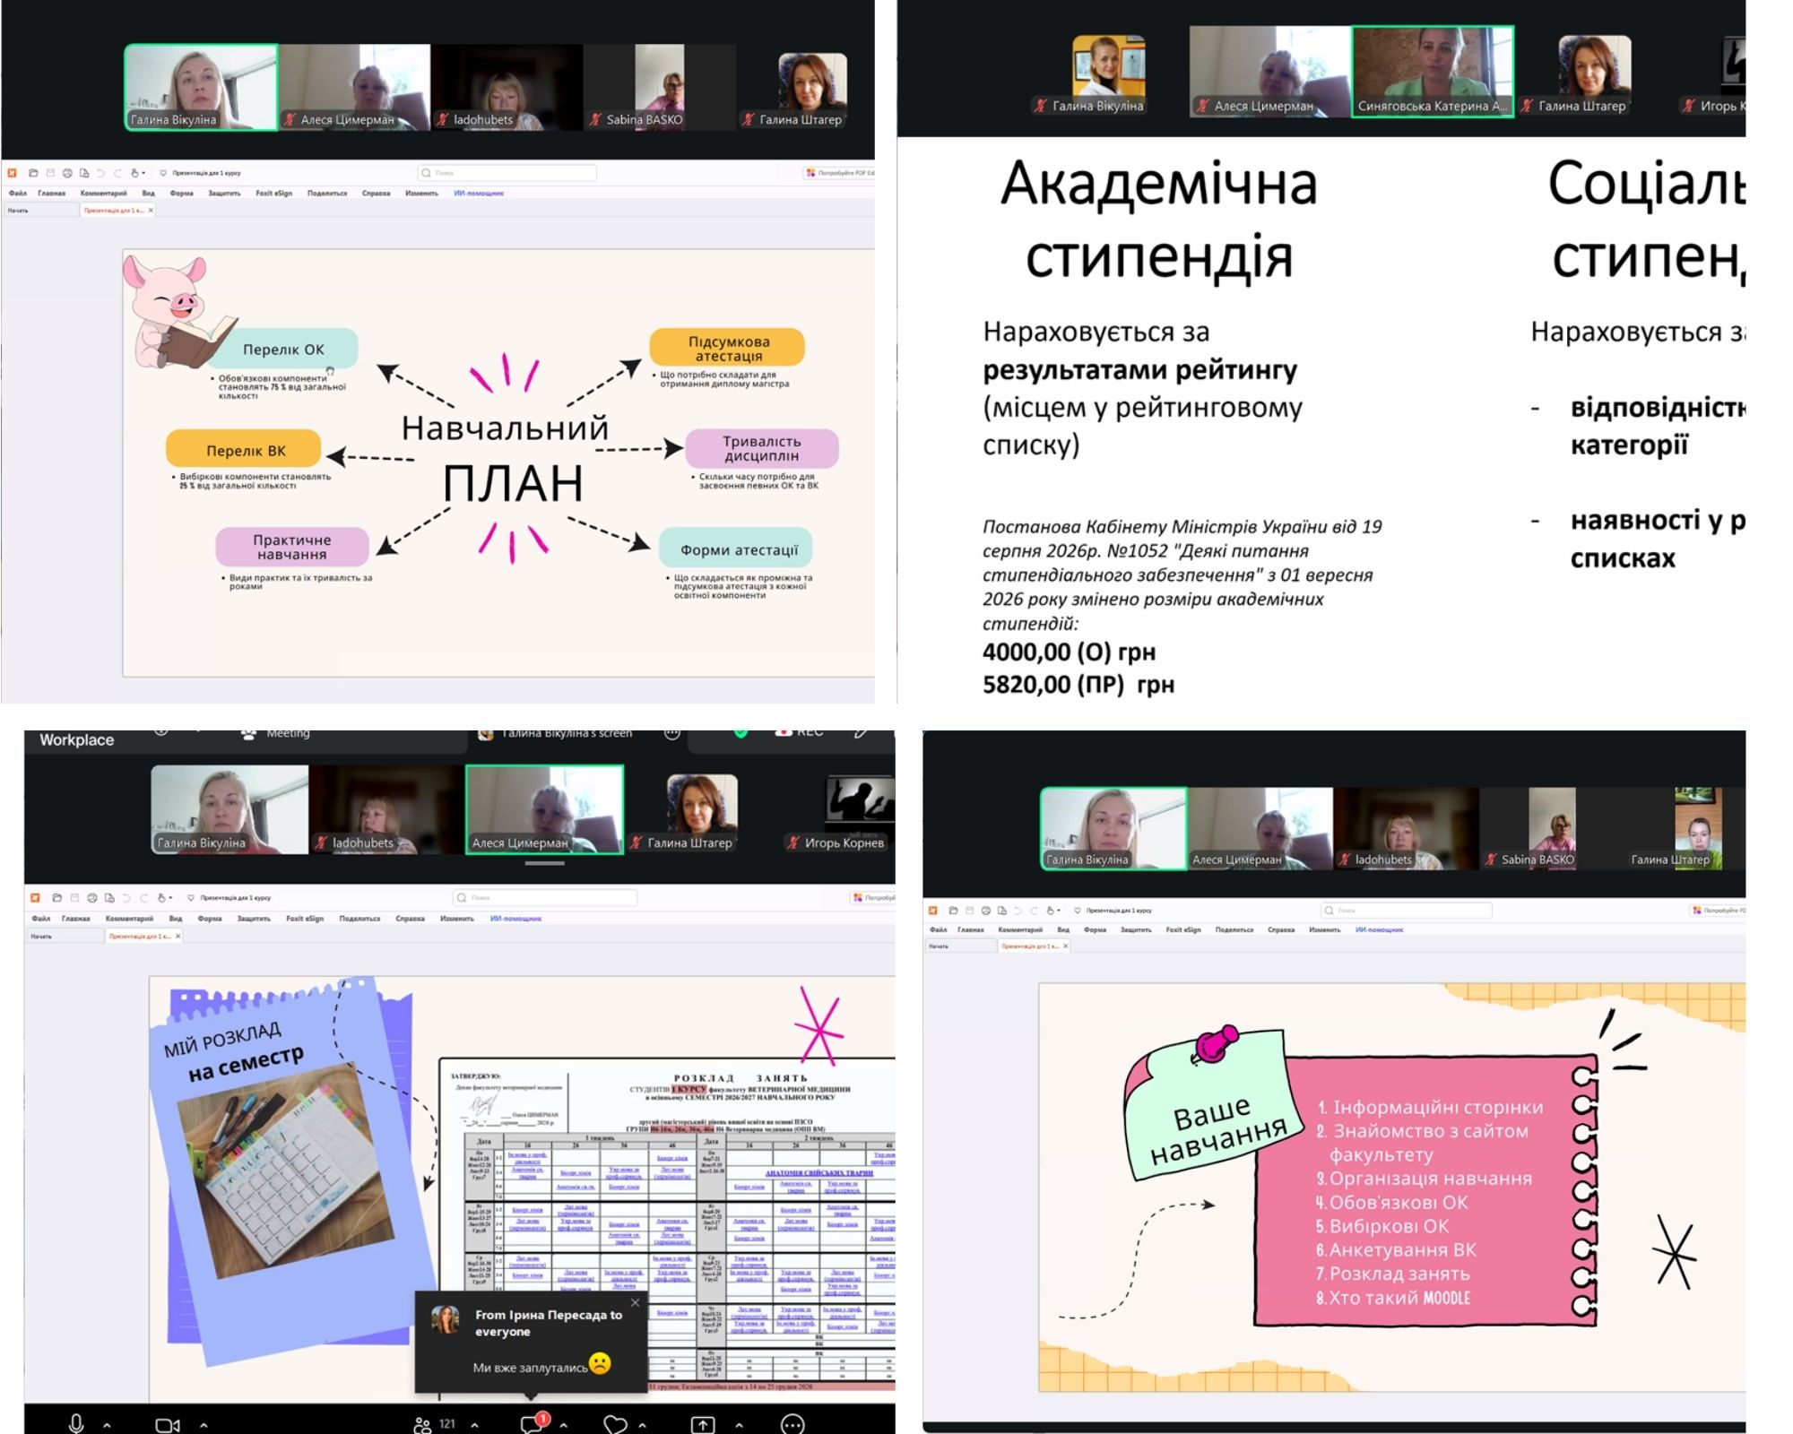The image size is (1793, 1434).
Task: Select Галина Вікуліна's video tile in the top-left screenshot
Action: pos(201,87)
